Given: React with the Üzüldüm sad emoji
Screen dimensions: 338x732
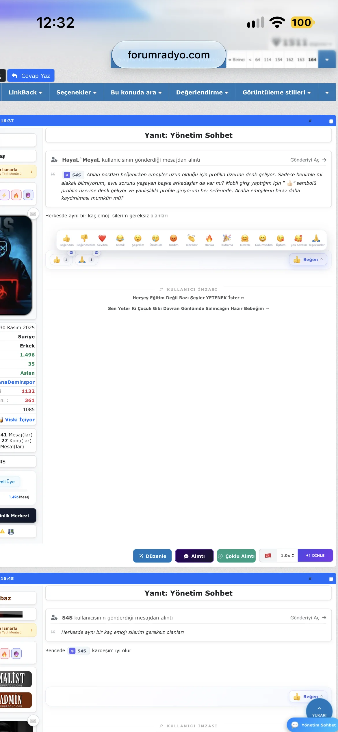Looking at the screenshot, I should [156, 240].
